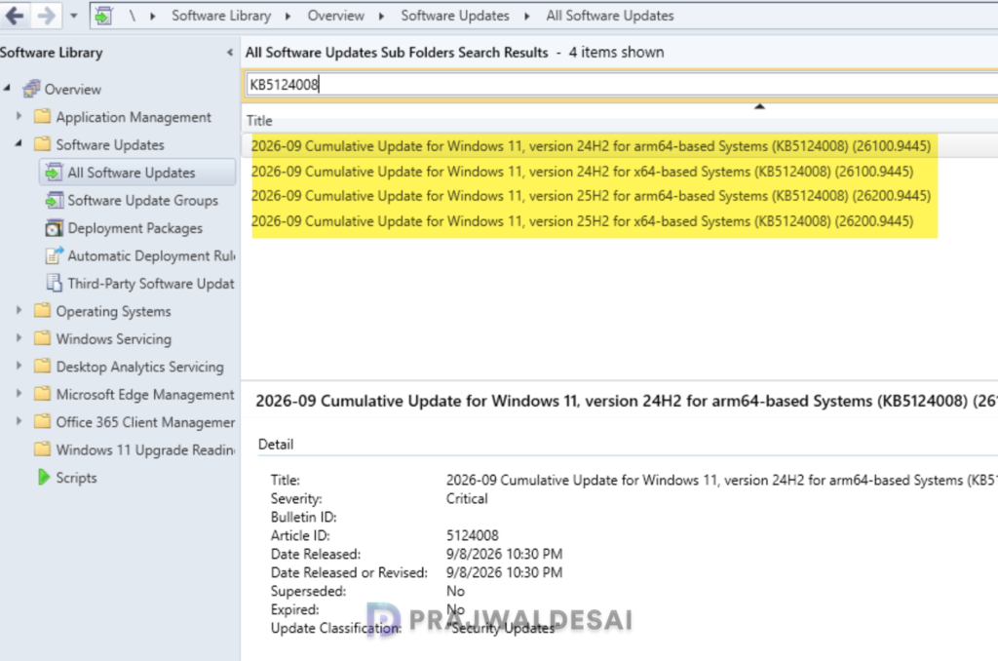Open Third-Party Software Update Catalogs
Viewport: 998px width, 661px height.
(151, 284)
